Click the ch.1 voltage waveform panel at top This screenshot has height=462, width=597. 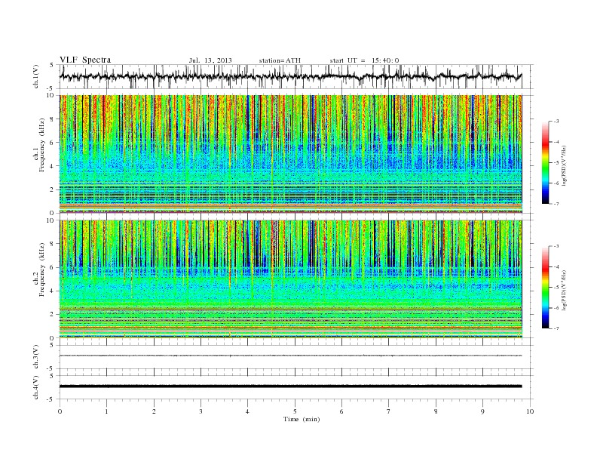click(296, 76)
